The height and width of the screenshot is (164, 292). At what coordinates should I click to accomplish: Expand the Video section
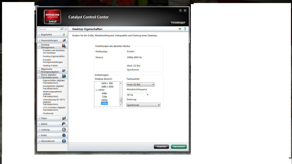[40, 118]
